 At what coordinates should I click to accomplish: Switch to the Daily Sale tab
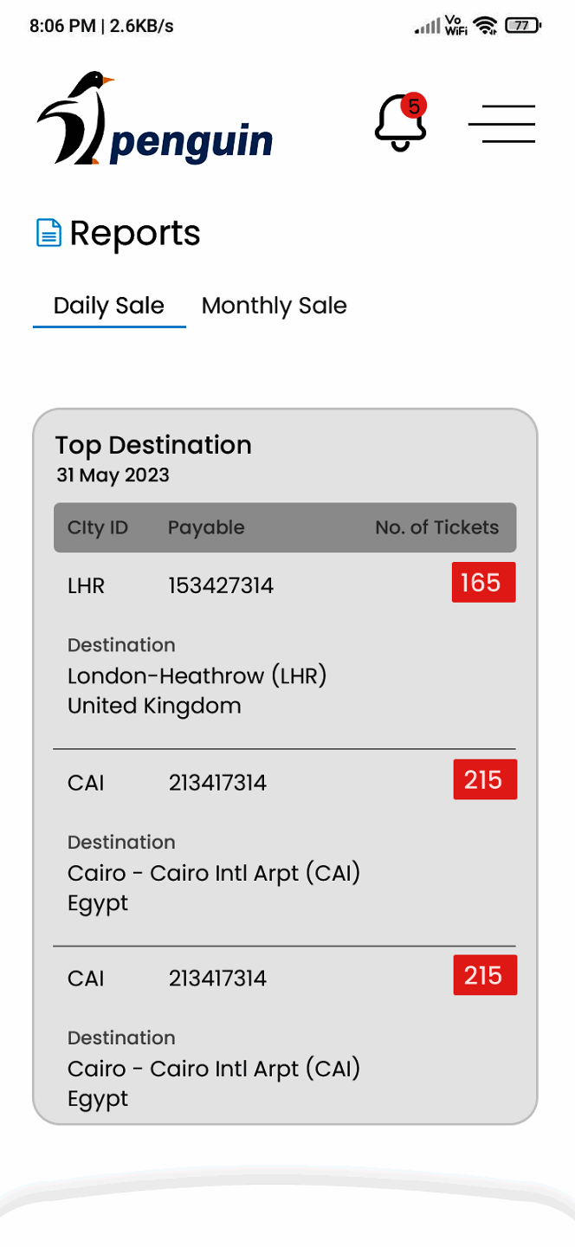109,306
